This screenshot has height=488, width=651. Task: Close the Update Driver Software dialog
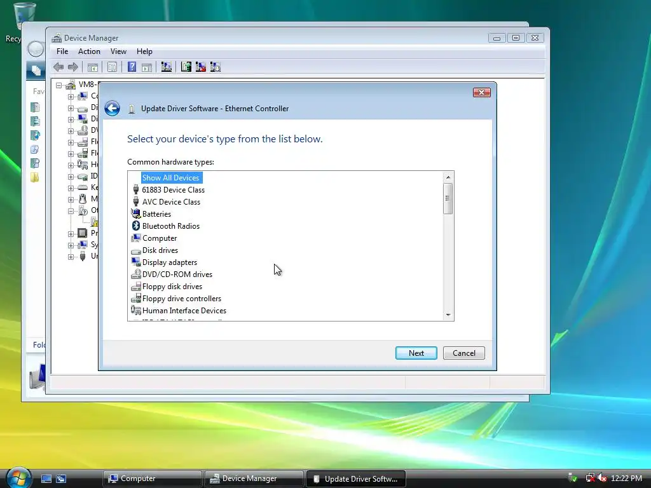(x=482, y=92)
